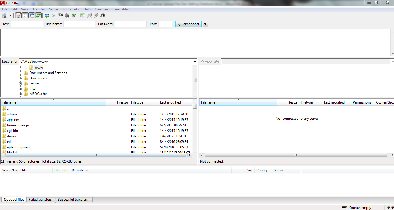Click the Password input field
Screen dimensions: 394x210
131,24
